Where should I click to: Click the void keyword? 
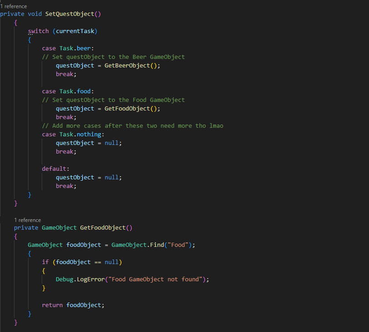point(35,14)
